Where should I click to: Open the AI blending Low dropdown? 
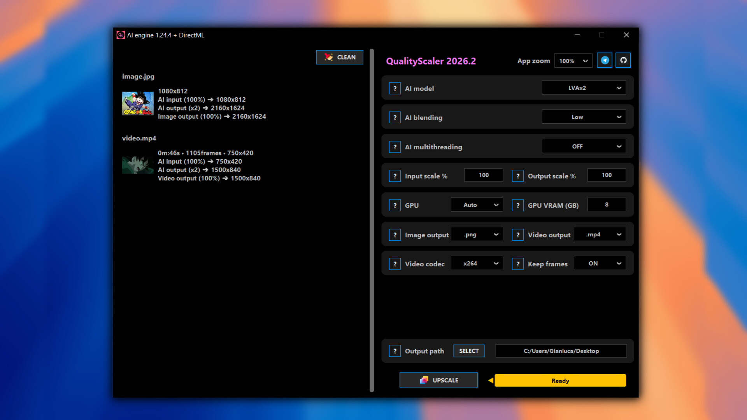point(584,117)
